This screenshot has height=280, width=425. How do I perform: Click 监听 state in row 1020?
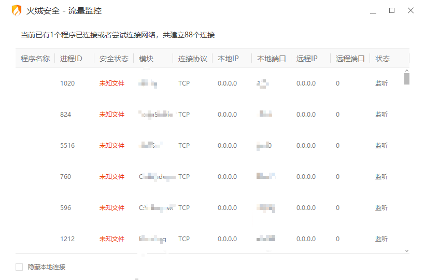[x=381, y=83]
